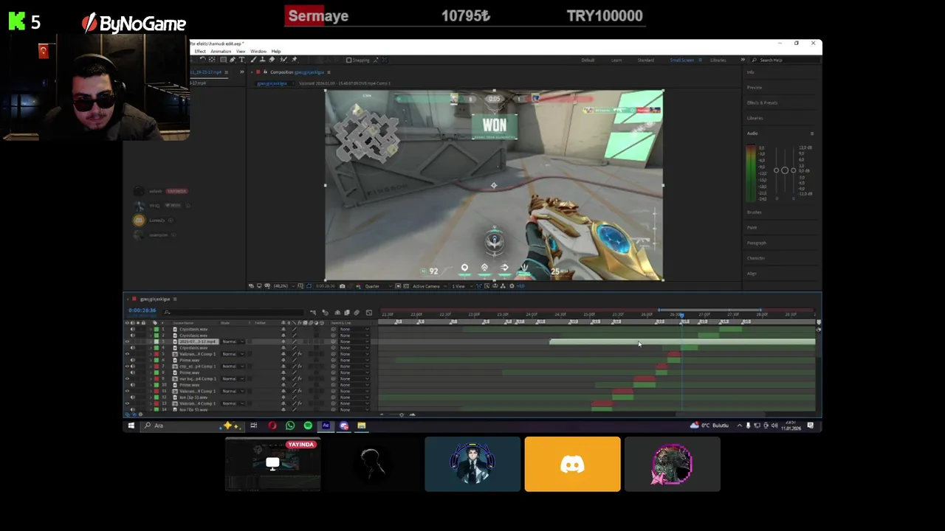
Task: Select the rectangle shape tool
Action: [x=223, y=59]
